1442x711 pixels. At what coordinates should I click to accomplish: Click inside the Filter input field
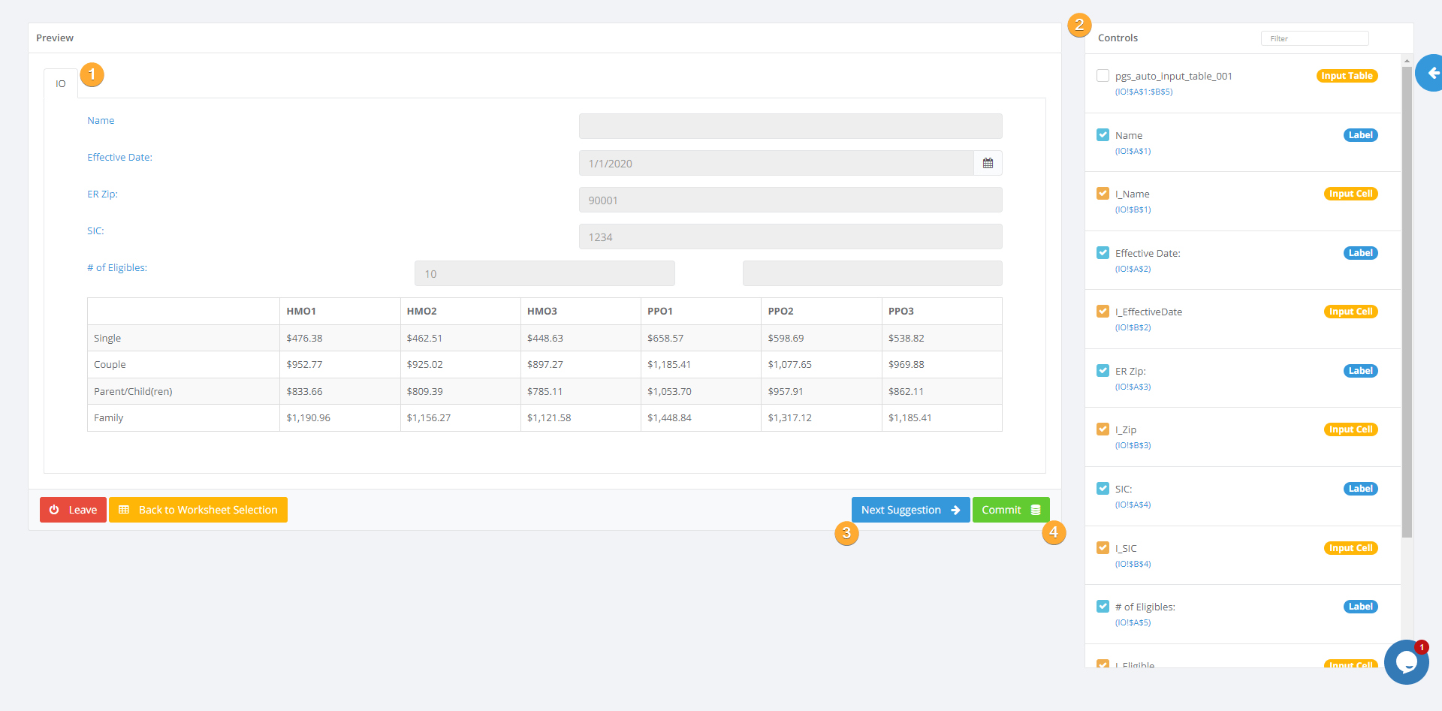[1314, 38]
